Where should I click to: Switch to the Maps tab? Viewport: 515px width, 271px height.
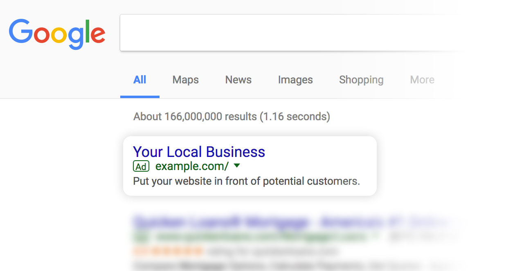185,80
